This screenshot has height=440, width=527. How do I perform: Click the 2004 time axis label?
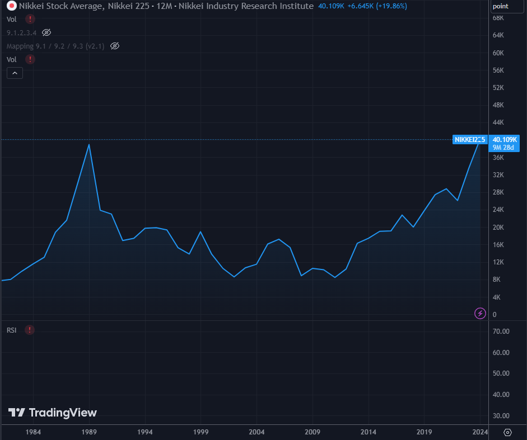256,432
